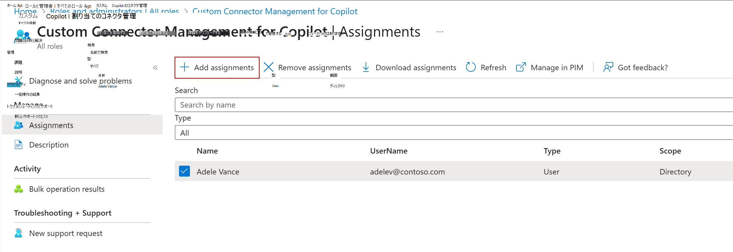The image size is (733, 252).
Task: Sort by the Scope column header
Action: (x=670, y=151)
